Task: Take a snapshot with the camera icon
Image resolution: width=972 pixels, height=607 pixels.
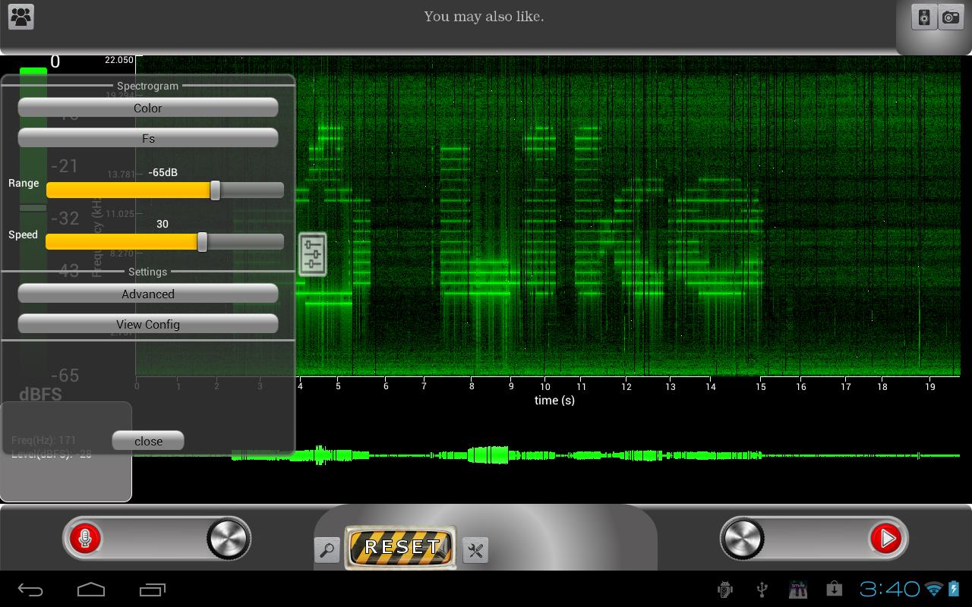Action: click(x=951, y=17)
